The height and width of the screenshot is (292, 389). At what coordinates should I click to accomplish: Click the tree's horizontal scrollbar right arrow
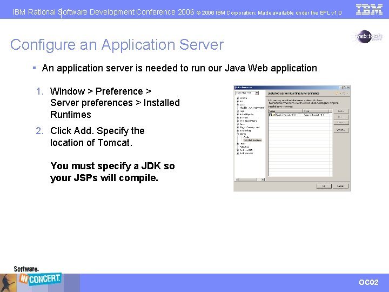[x=263, y=180]
